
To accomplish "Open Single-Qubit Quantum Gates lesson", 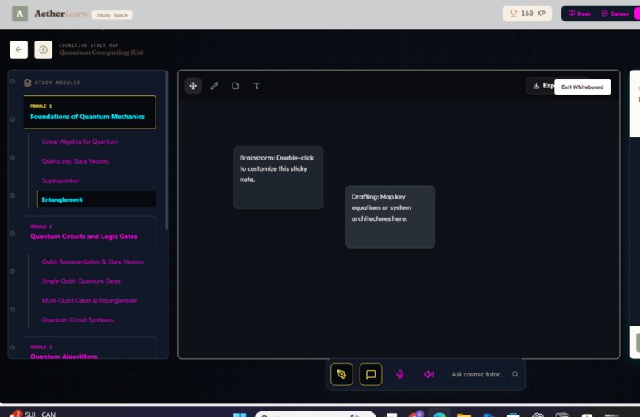I will pyautogui.click(x=81, y=281).
